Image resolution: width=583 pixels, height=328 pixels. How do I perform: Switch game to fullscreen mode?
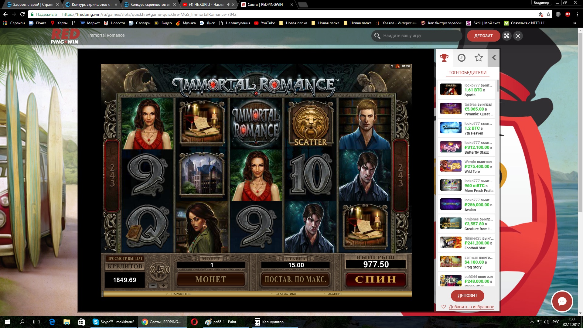[x=506, y=36]
